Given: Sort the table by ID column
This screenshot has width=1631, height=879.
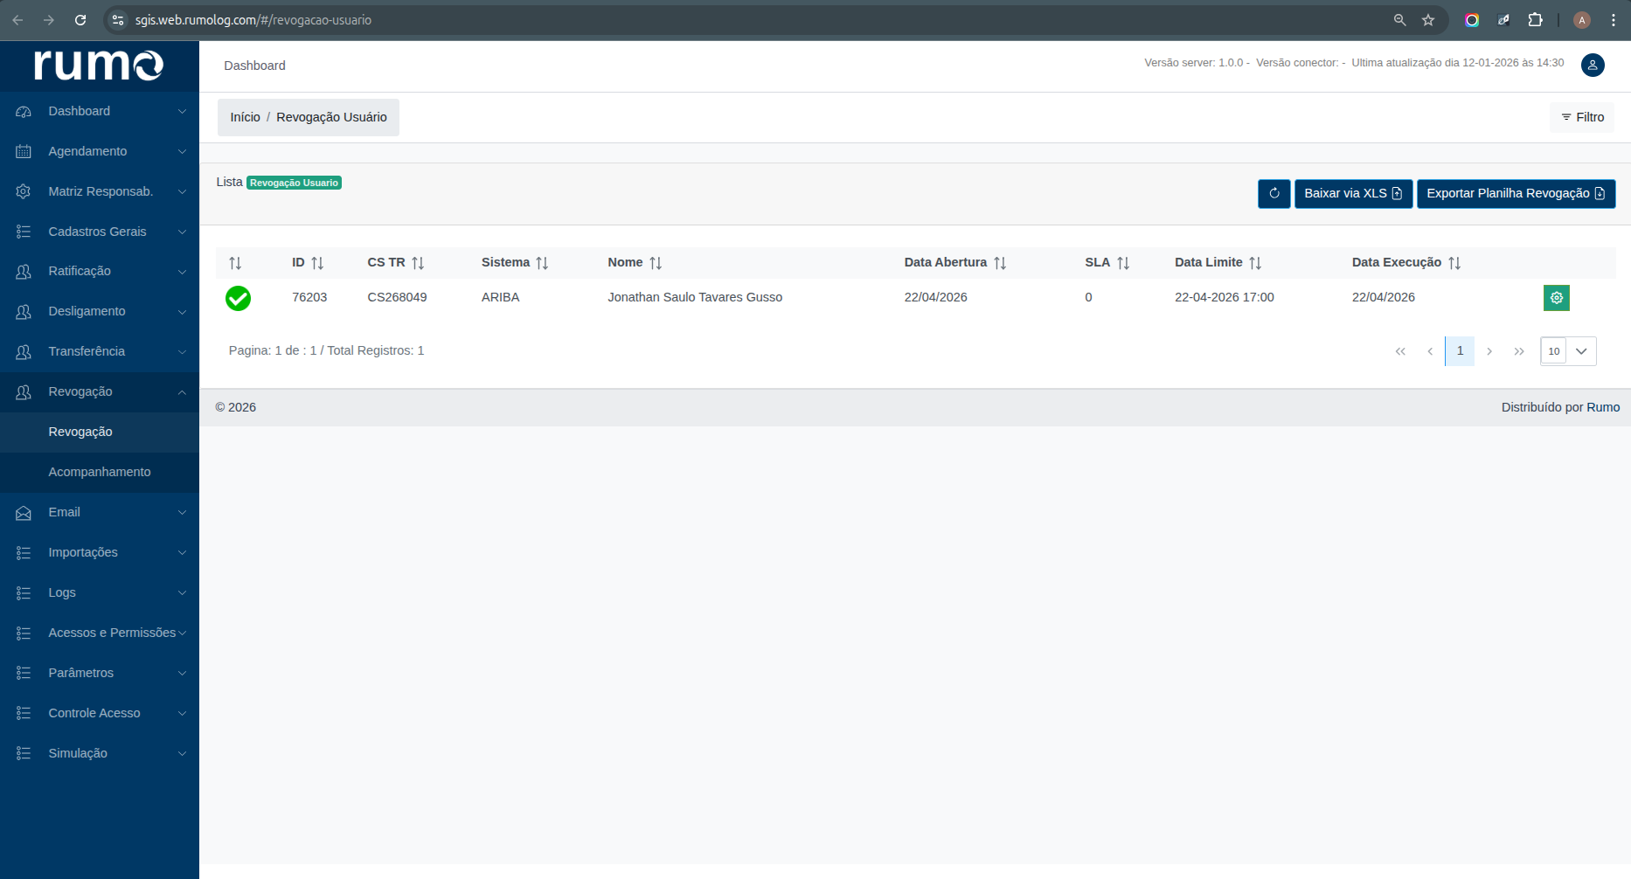Looking at the screenshot, I should (x=317, y=263).
